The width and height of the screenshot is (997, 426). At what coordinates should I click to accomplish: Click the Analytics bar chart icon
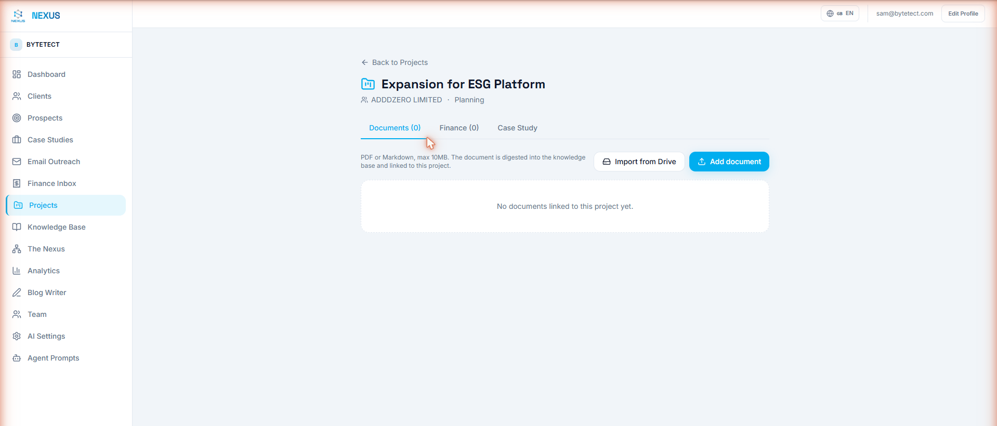(x=17, y=271)
